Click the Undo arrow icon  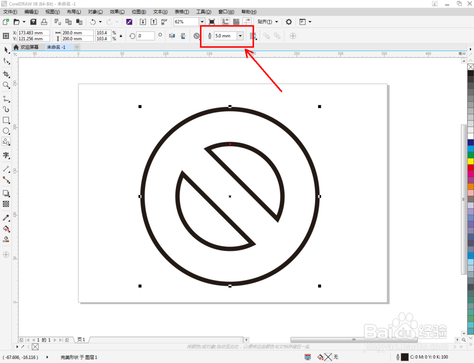93,22
